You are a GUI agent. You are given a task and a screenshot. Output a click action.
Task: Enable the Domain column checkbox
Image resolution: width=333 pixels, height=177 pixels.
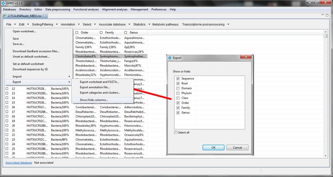pos(178,88)
